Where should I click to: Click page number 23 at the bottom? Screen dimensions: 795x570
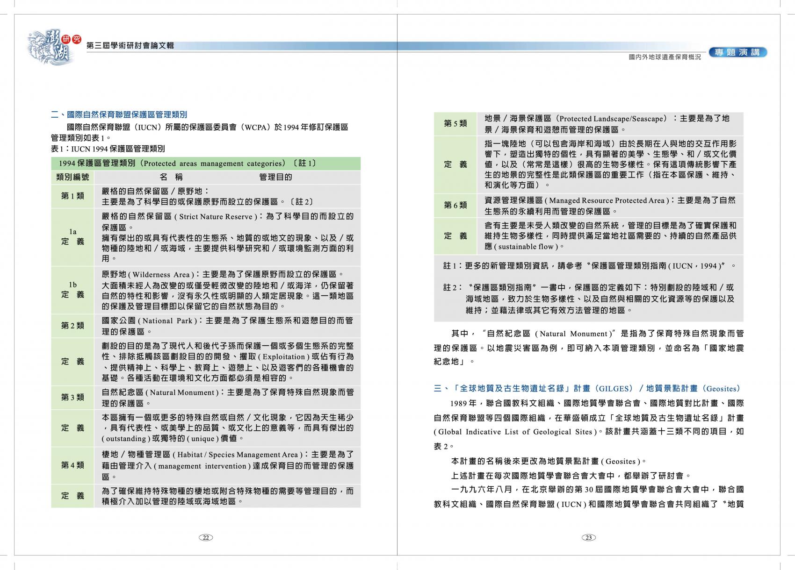(x=588, y=537)
